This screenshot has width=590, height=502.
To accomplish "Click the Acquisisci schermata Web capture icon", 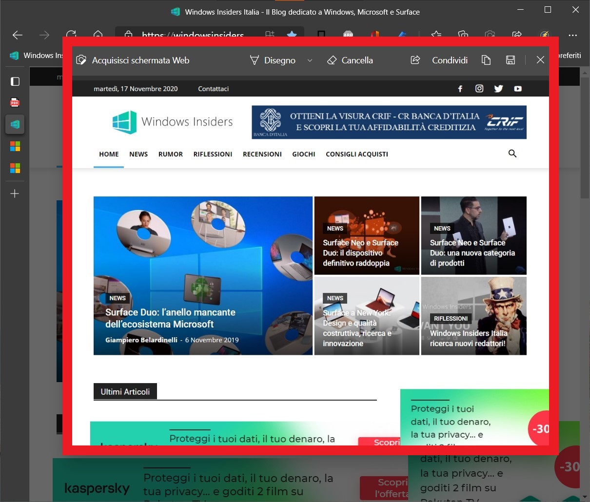I will 81,60.
